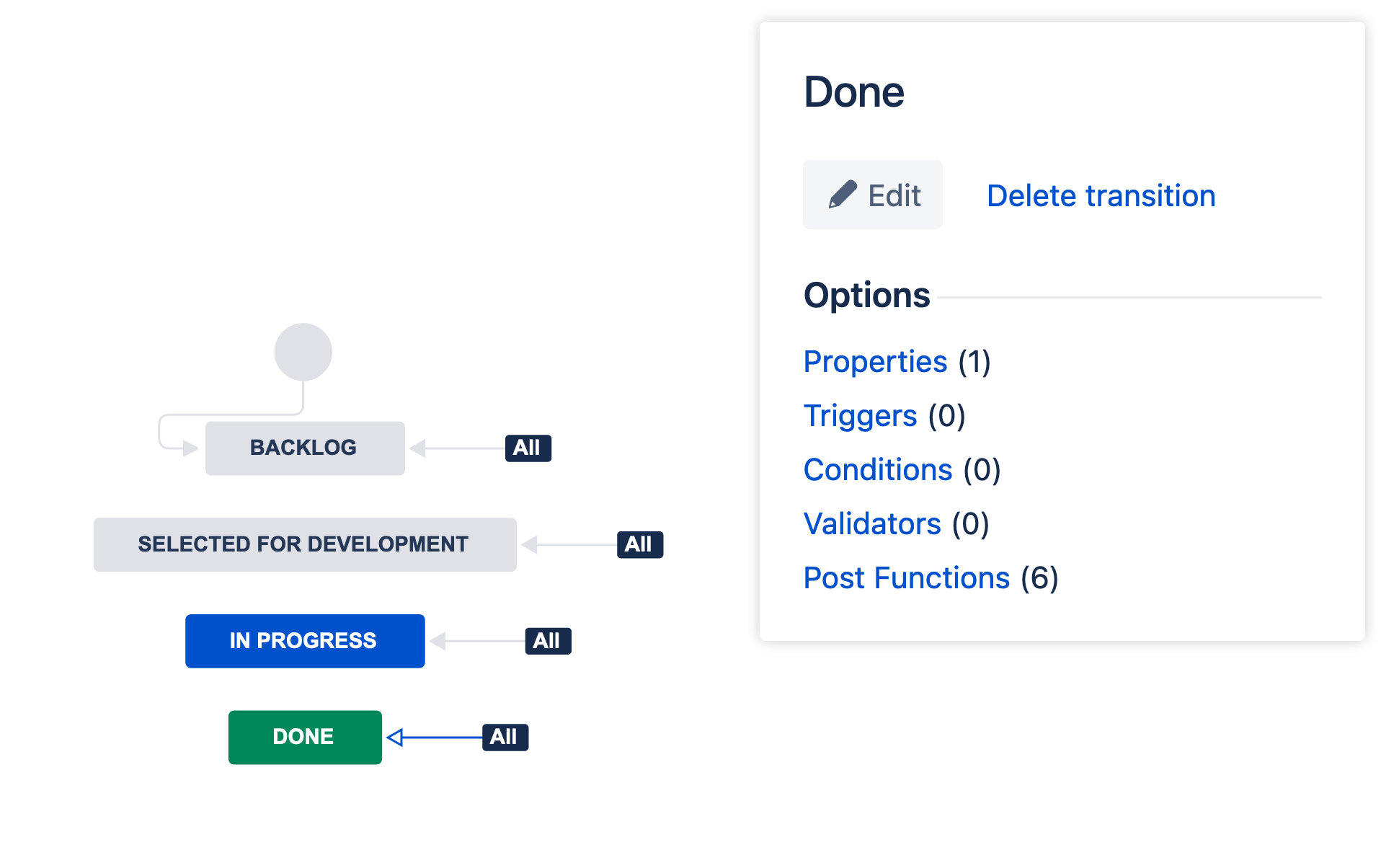Click the grey initial state circle
The width and height of the screenshot is (1381, 868).
click(303, 352)
